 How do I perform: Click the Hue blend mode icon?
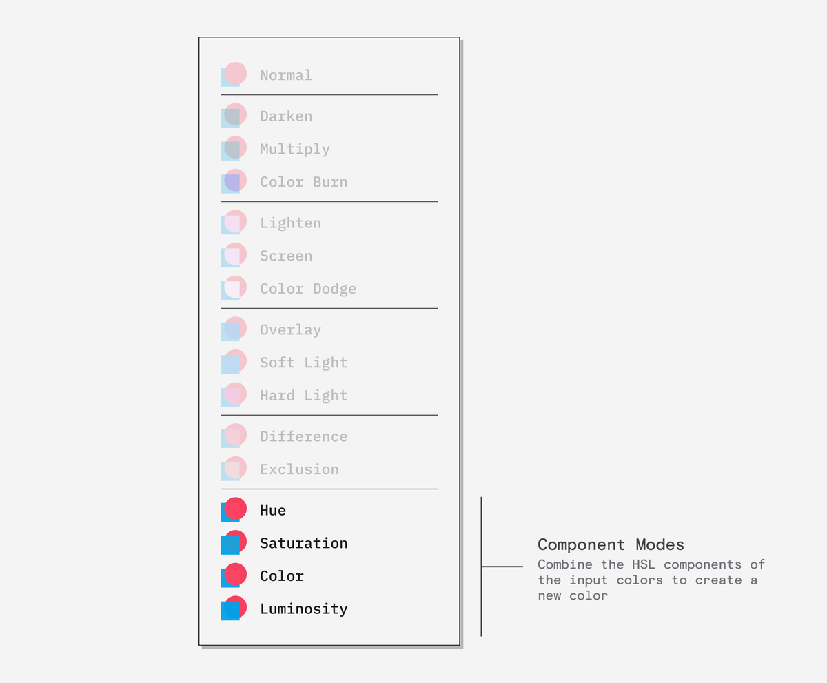(233, 511)
